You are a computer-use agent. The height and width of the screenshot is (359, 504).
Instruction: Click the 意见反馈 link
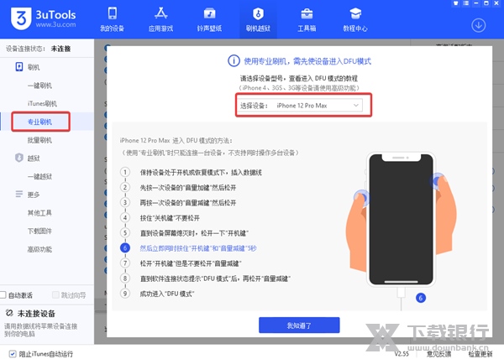pyautogui.click(x=438, y=354)
